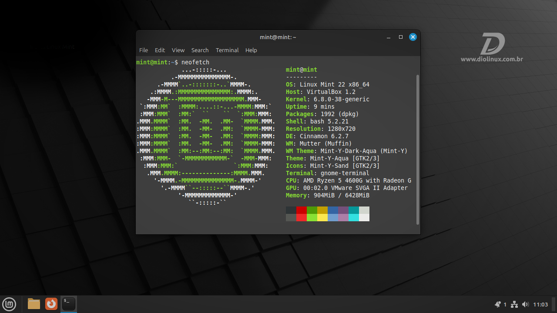The image size is (557, 313).
Task: Show desktop using the panel corner strip
Action: [x=554, y=304]
